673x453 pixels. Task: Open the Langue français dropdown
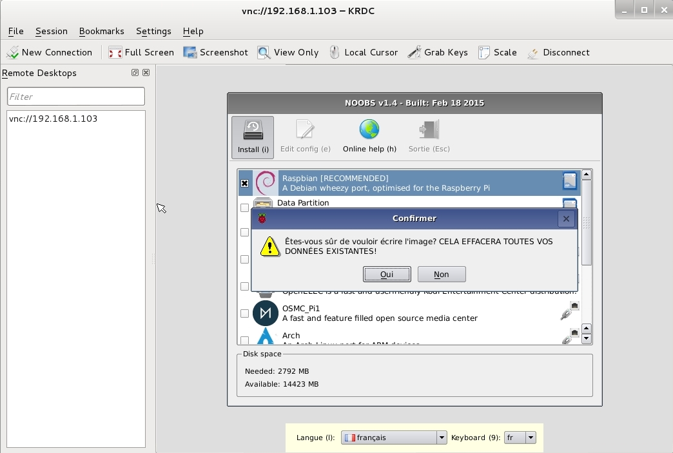[x=394, y=438]
